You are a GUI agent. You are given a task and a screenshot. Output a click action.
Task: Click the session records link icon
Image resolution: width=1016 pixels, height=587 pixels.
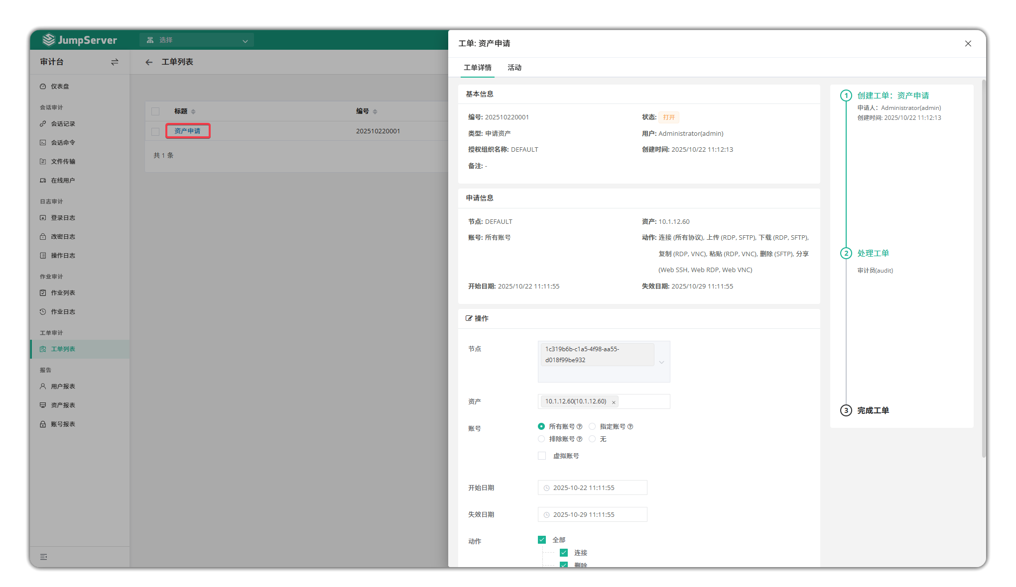click(43, 124)
